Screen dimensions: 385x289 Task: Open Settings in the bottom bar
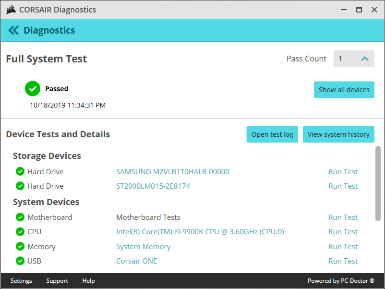point(21,281)
